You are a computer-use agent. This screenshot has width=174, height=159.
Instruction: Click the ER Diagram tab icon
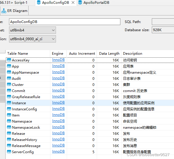[4, 11]
